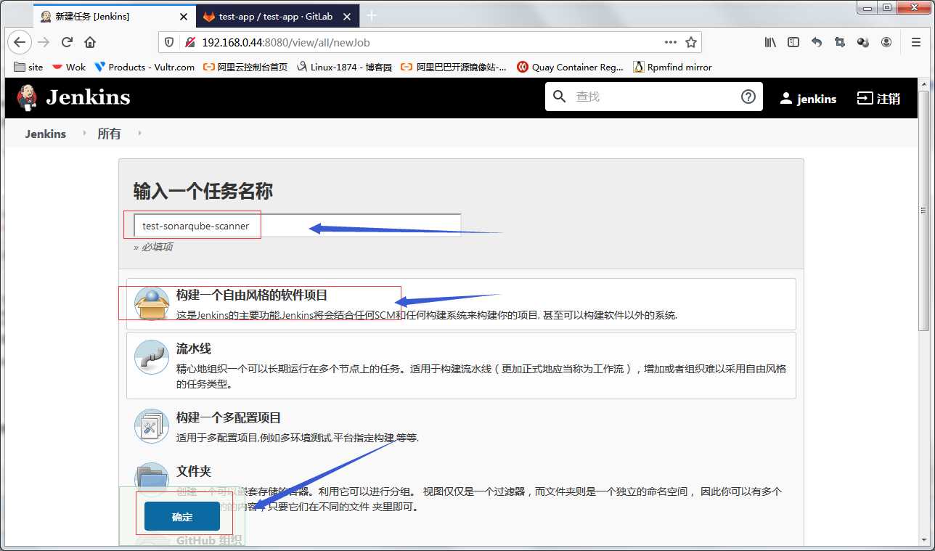Click the Jenkins header title text
The height and width of the screenshot is (551, 935).
88,97
